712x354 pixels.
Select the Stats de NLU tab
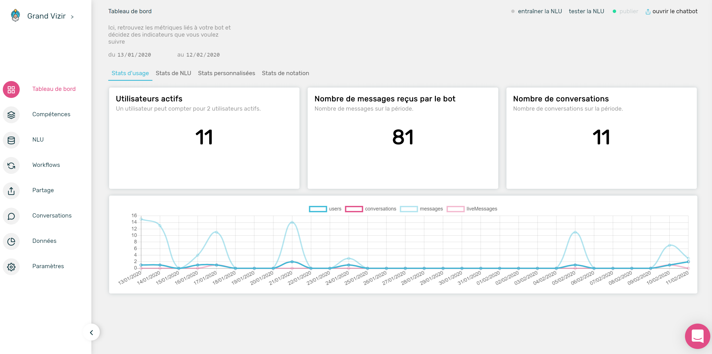click(174, 73)
